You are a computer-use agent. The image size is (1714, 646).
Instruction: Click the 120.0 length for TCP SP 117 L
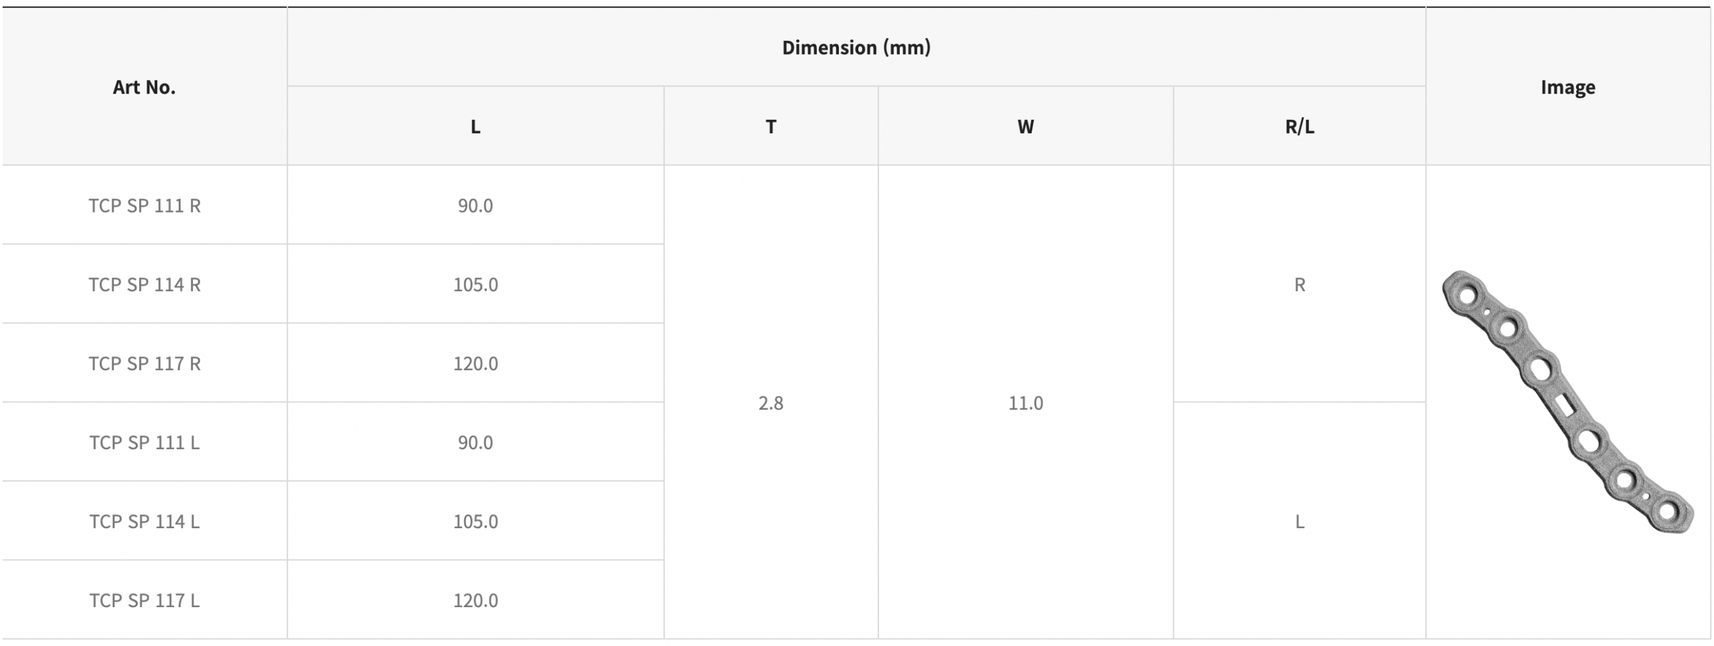(475, 600)
